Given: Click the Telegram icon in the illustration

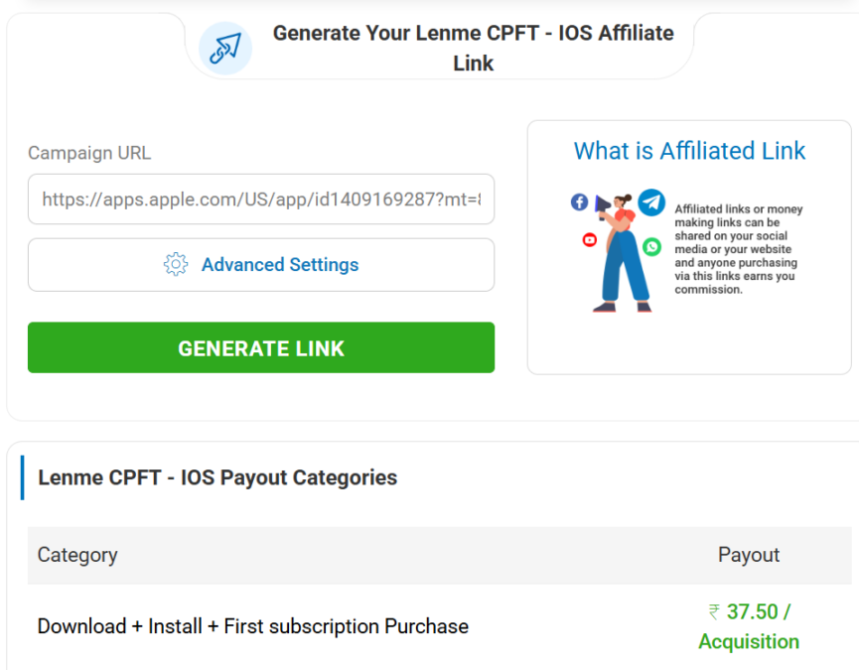Looking at the screenshot, I should click(651, 202).
